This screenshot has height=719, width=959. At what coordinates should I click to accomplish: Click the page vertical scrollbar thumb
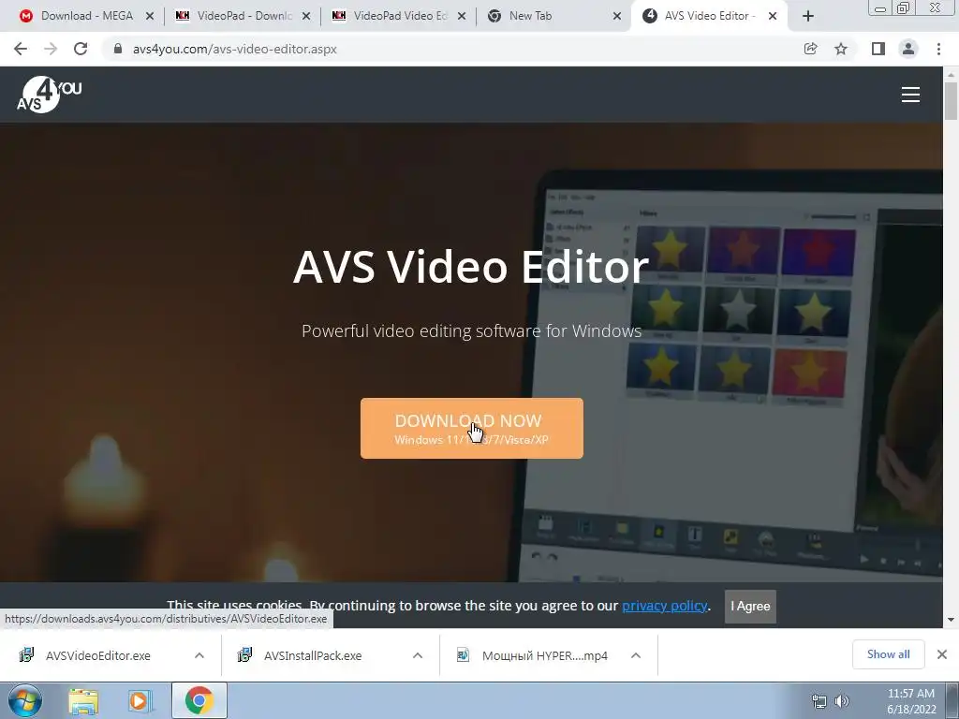951,101
